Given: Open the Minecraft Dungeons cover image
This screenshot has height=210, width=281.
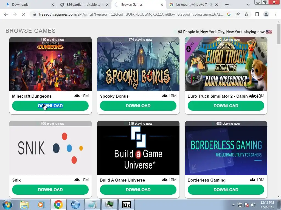Looking at the screenshot, I should pos(50,64).
